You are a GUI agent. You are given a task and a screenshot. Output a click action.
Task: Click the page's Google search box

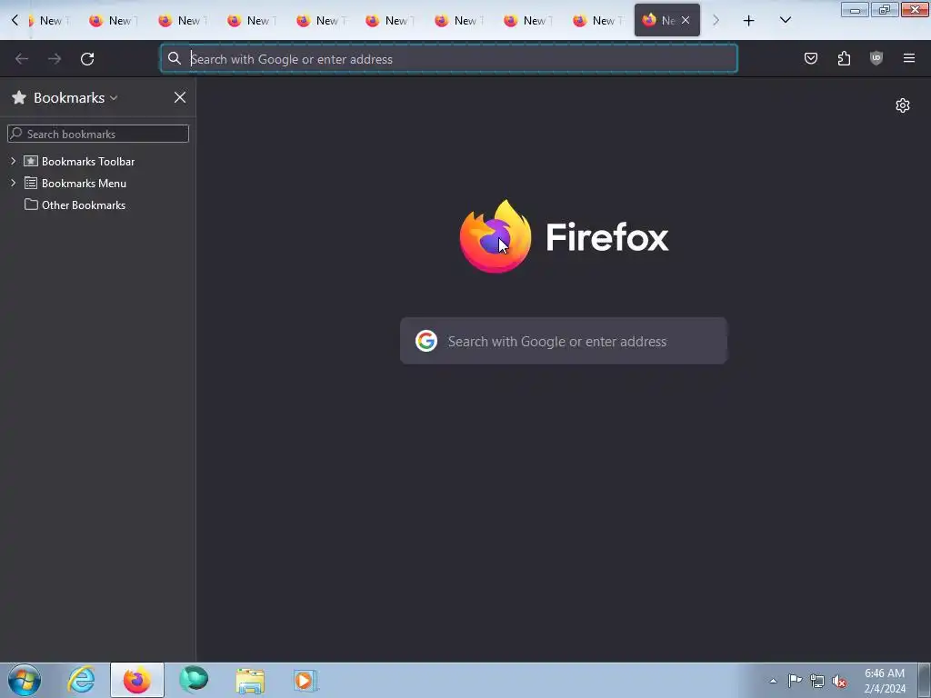pyautogui.click(x=564, y=342)
